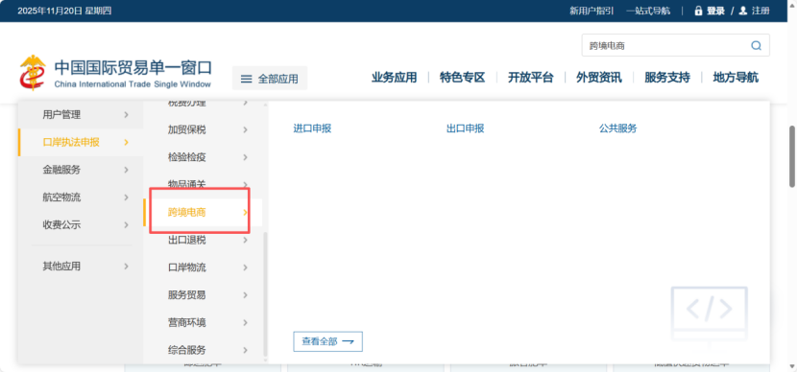
Task: Expand the 收费公示 chevron
Action: [126, 224]
